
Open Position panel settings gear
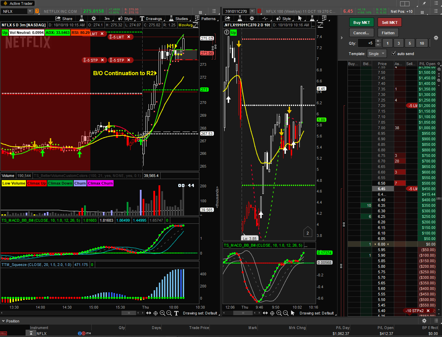coord(424,321)
